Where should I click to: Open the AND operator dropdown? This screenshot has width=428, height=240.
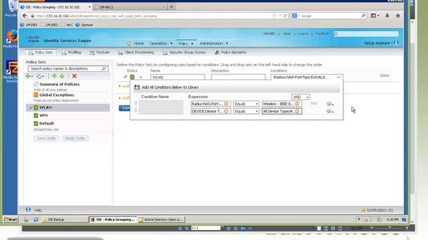click(300, 97)
